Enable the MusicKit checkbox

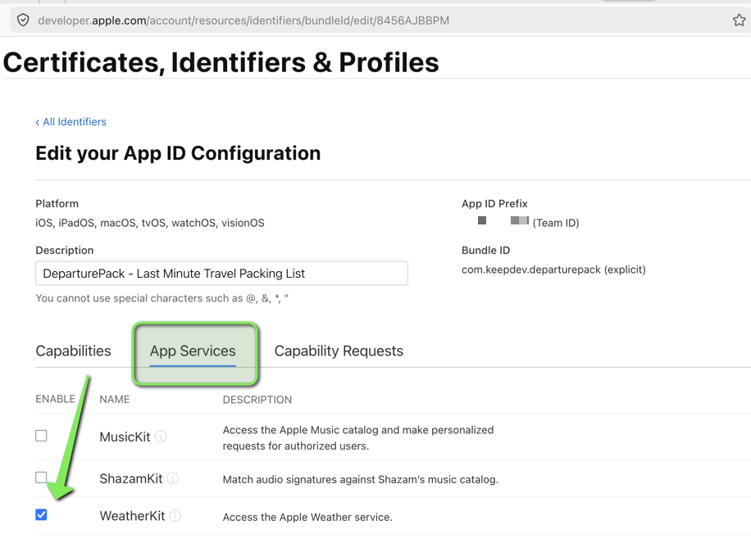tap(41, 436)
